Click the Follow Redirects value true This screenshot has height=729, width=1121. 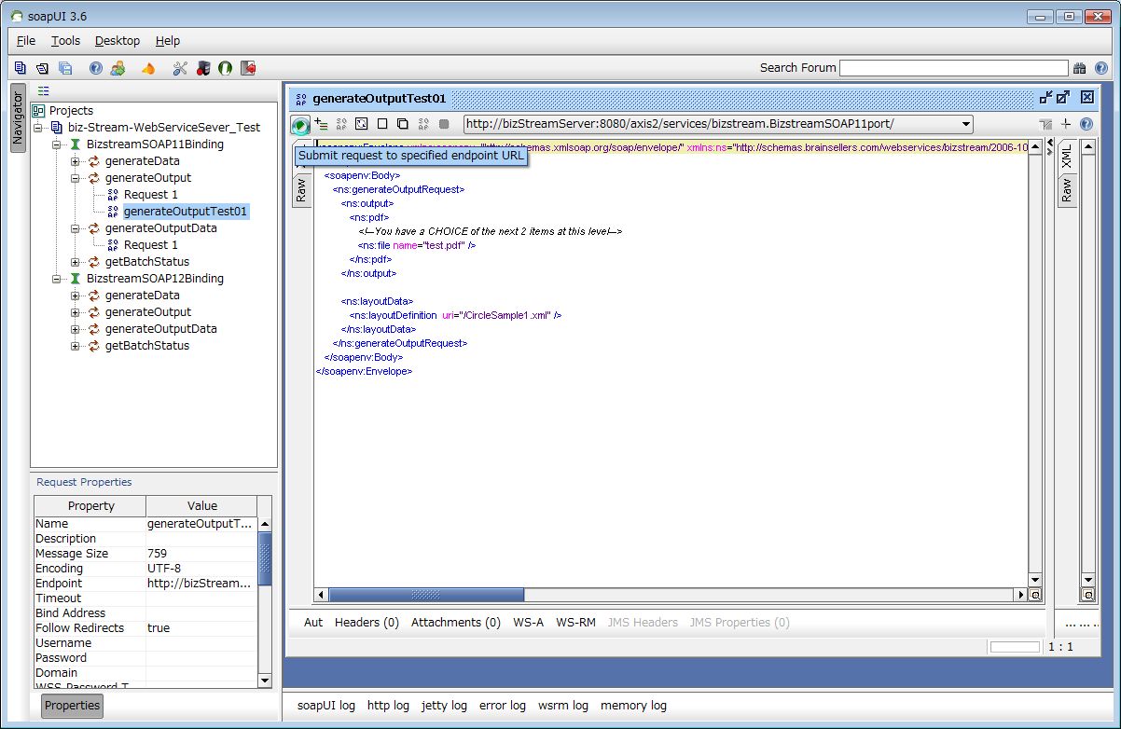(201, 628)
